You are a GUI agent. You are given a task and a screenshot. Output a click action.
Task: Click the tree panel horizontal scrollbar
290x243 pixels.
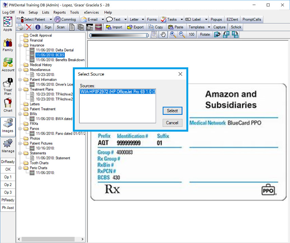pyautogui.click(x=48, y=239)
